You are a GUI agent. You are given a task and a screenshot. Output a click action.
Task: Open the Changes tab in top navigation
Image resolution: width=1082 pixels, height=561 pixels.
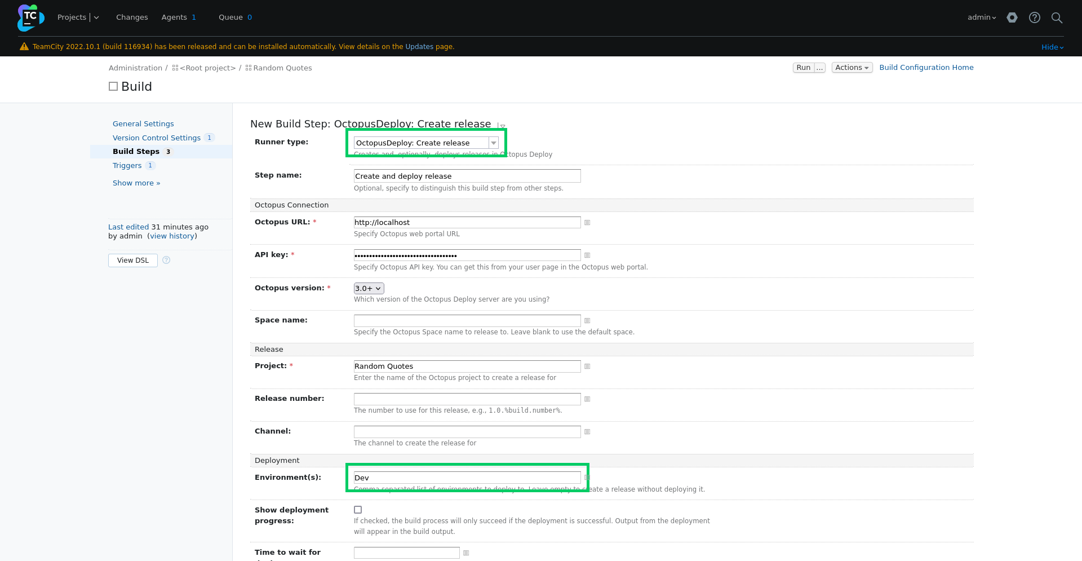132,17
